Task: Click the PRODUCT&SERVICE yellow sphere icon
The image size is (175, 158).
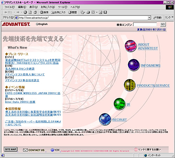Action: (x=130, y=85)
